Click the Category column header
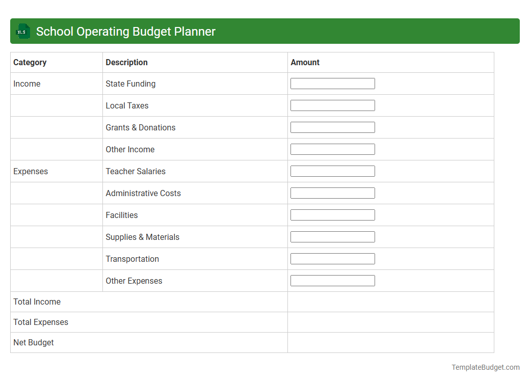The image size is (530, 382). point(30,62)
